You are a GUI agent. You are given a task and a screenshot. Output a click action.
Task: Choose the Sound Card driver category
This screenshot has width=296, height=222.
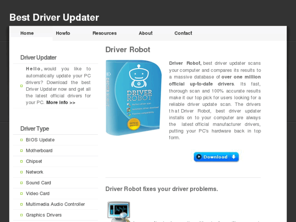(x=38, y=183)
